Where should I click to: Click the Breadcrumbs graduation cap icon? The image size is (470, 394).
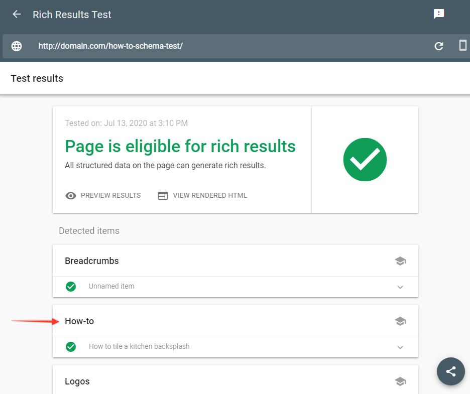(x=400, y=261)
